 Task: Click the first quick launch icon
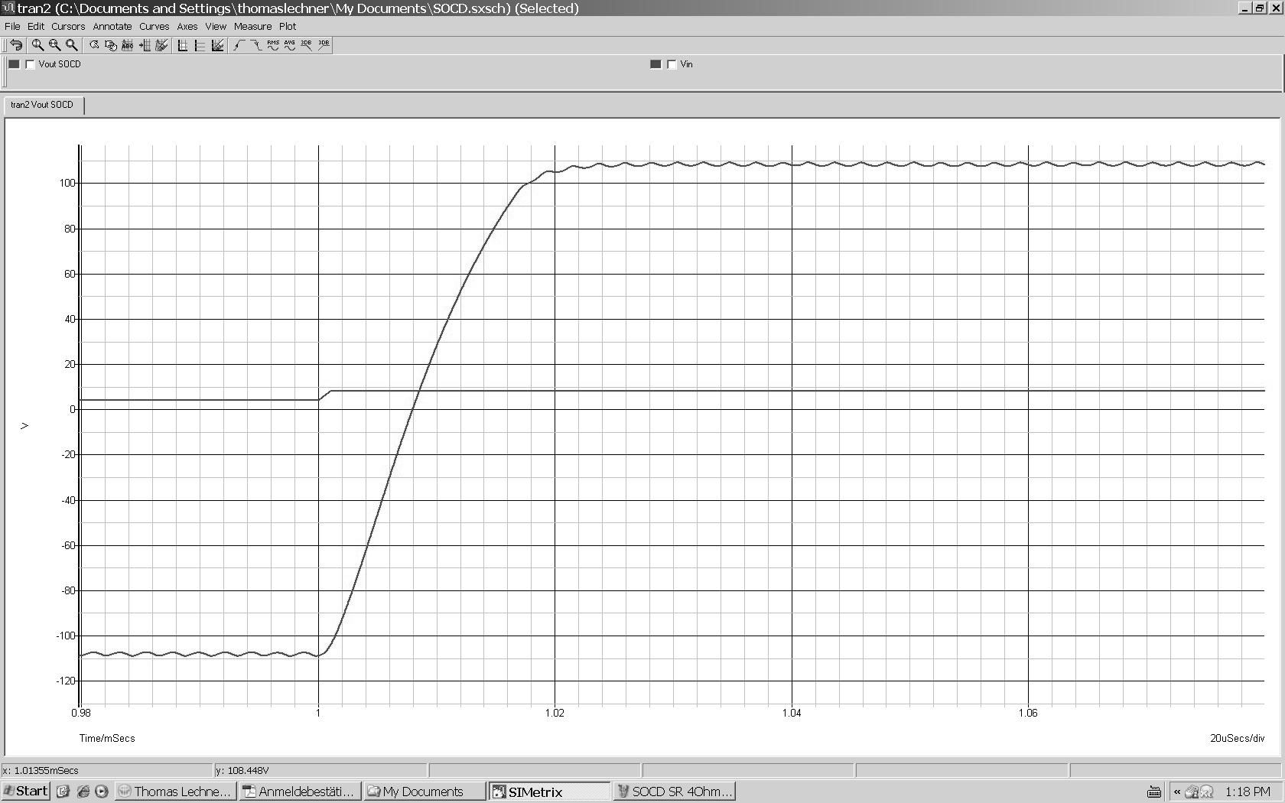[x=63, y=792]
